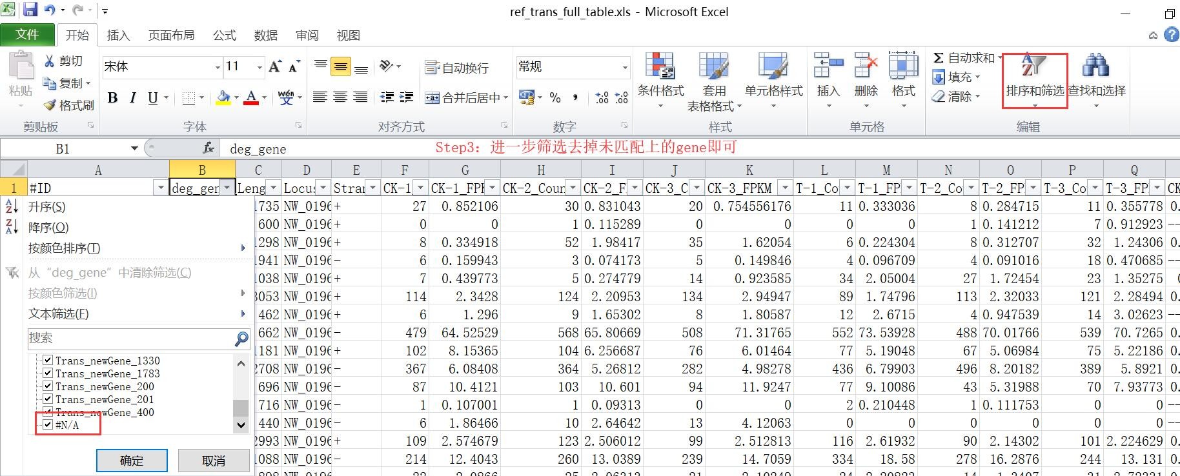Viewport: 1180px width, 476px height.
Task: Open the Locus column filter dropdown
Action: (x=323, y=188)
